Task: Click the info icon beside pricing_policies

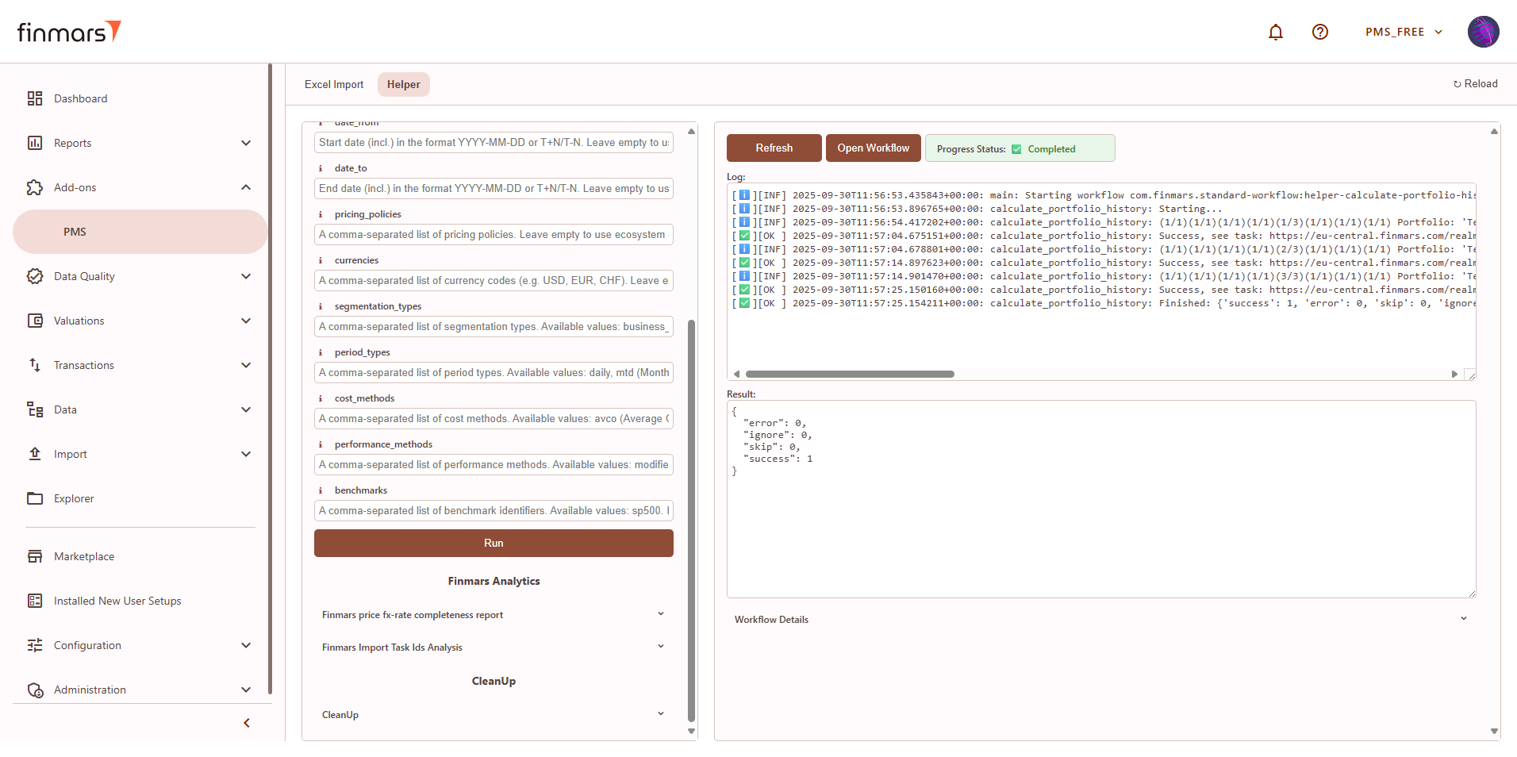Action: click(x=321, y=214)
